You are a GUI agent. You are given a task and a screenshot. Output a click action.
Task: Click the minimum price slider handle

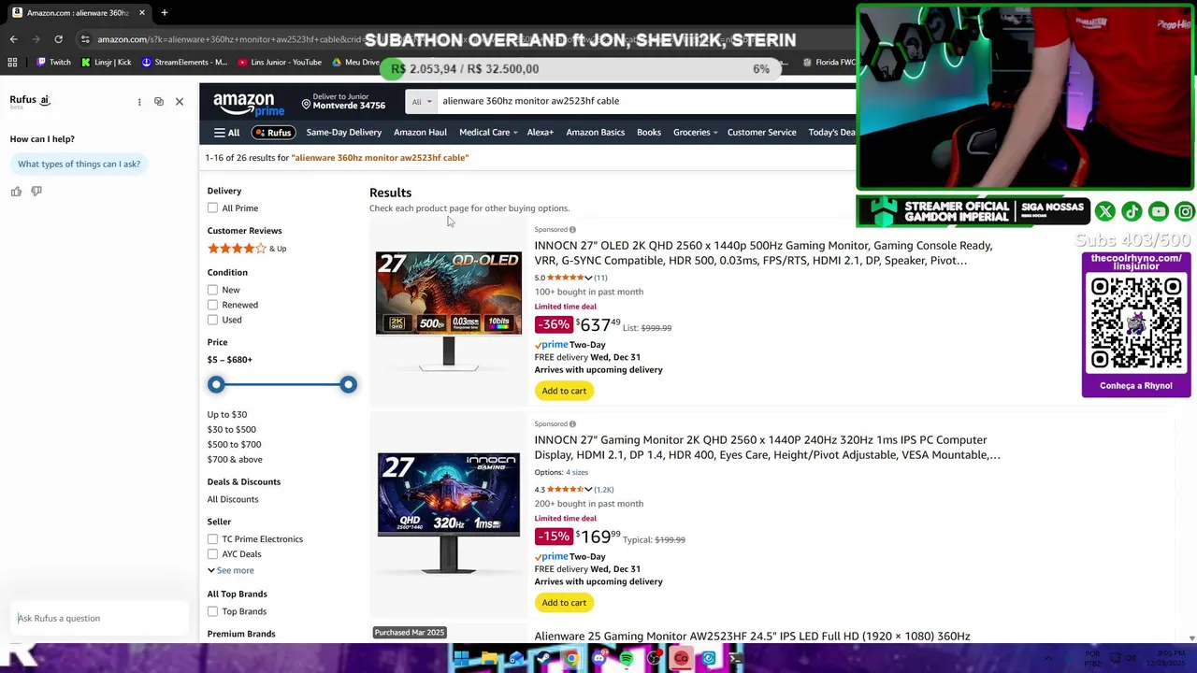216,384
